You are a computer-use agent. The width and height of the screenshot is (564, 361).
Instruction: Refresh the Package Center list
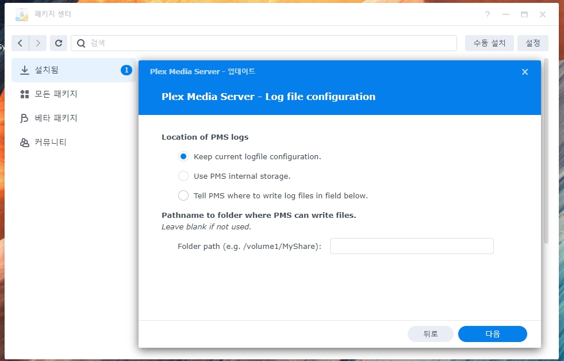[x=59, y=43]
